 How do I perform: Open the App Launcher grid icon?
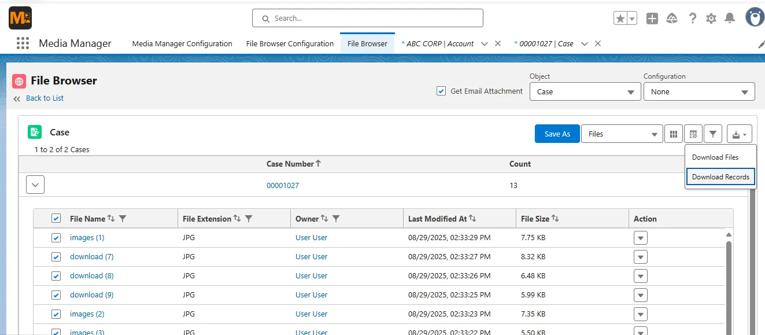click(23, 43)
